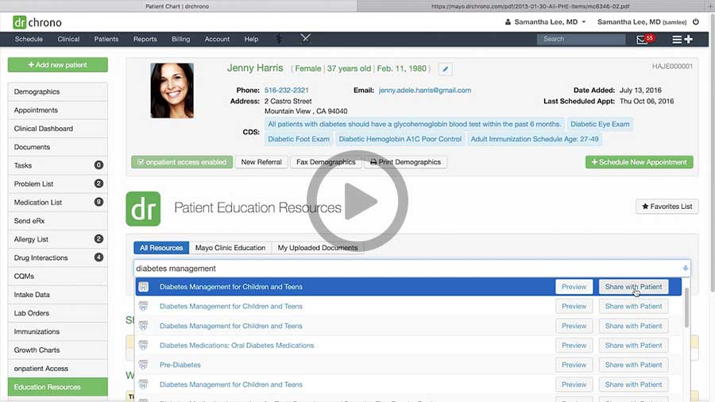The width and height of the screenshot is (715, 402).
Task: Click the drchrono logo
Action: coord(37,22)
